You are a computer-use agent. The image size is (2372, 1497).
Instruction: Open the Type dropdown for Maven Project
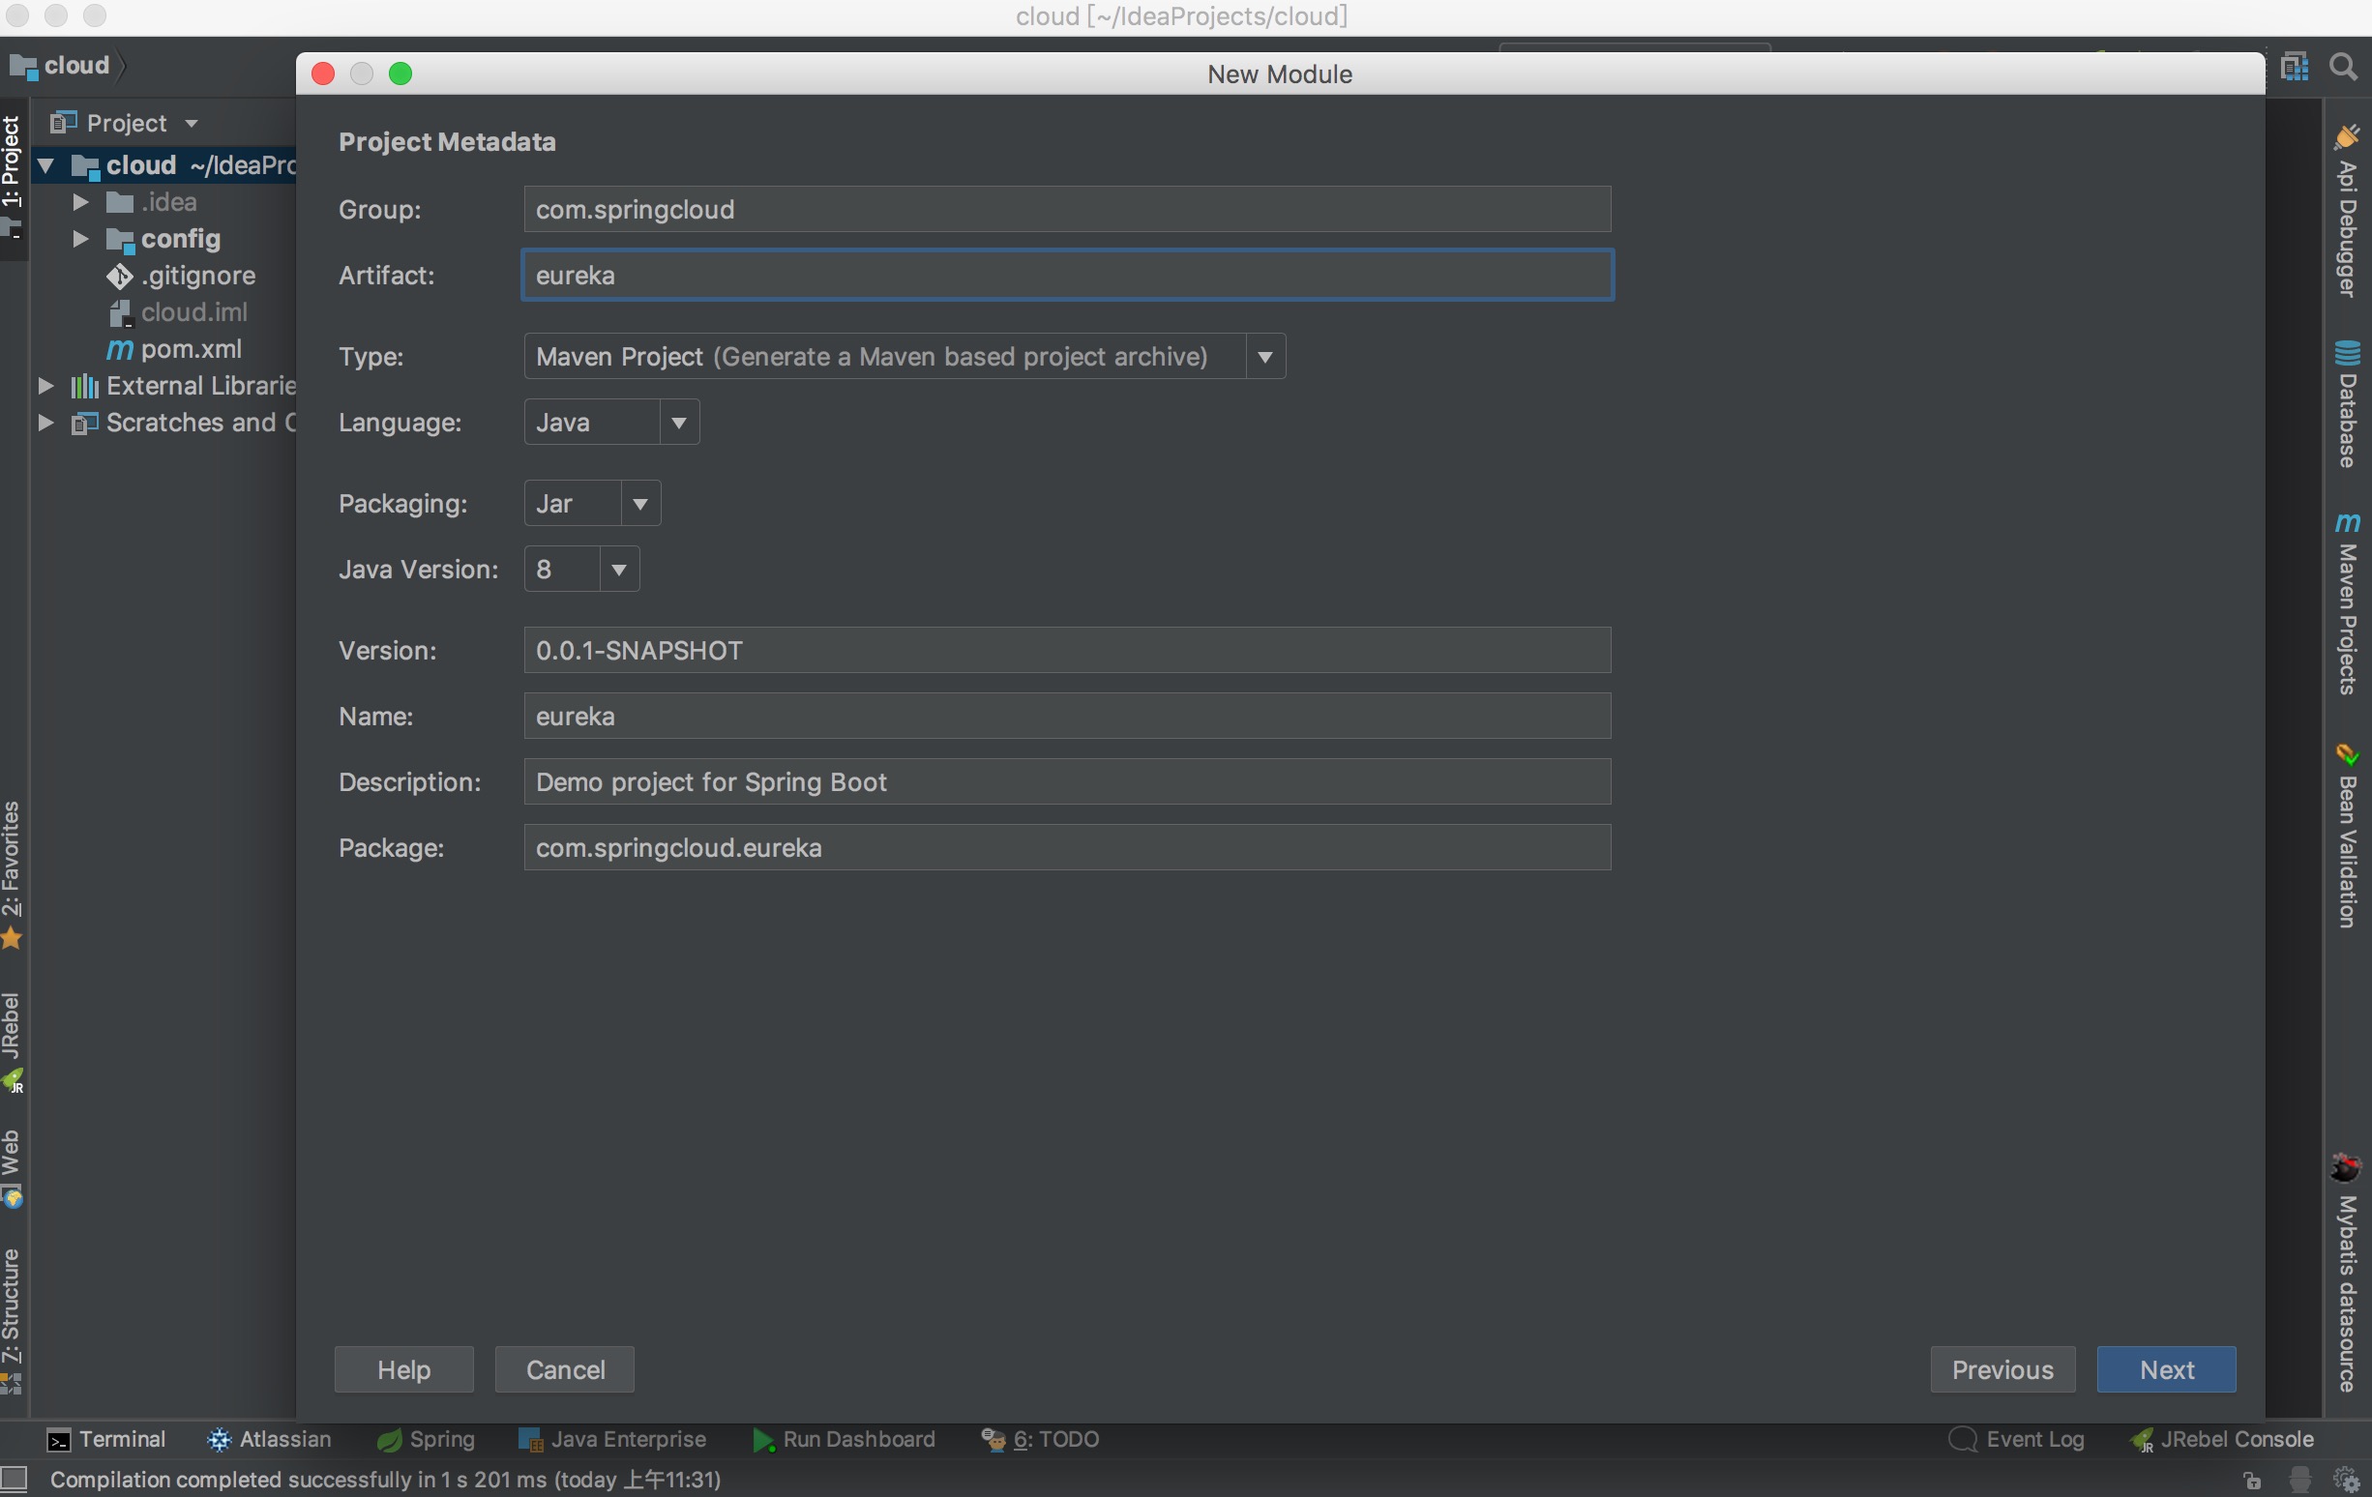pyautogui.click(x=1264, y=357)
